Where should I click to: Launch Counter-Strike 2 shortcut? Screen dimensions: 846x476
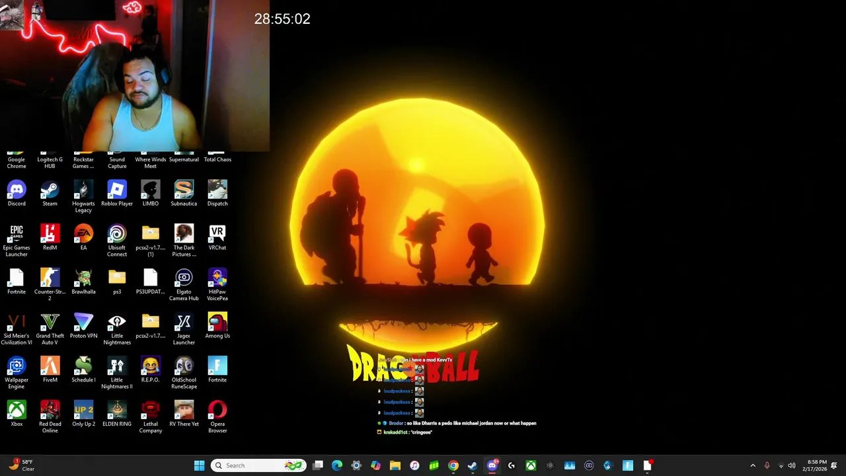[50, 285]
